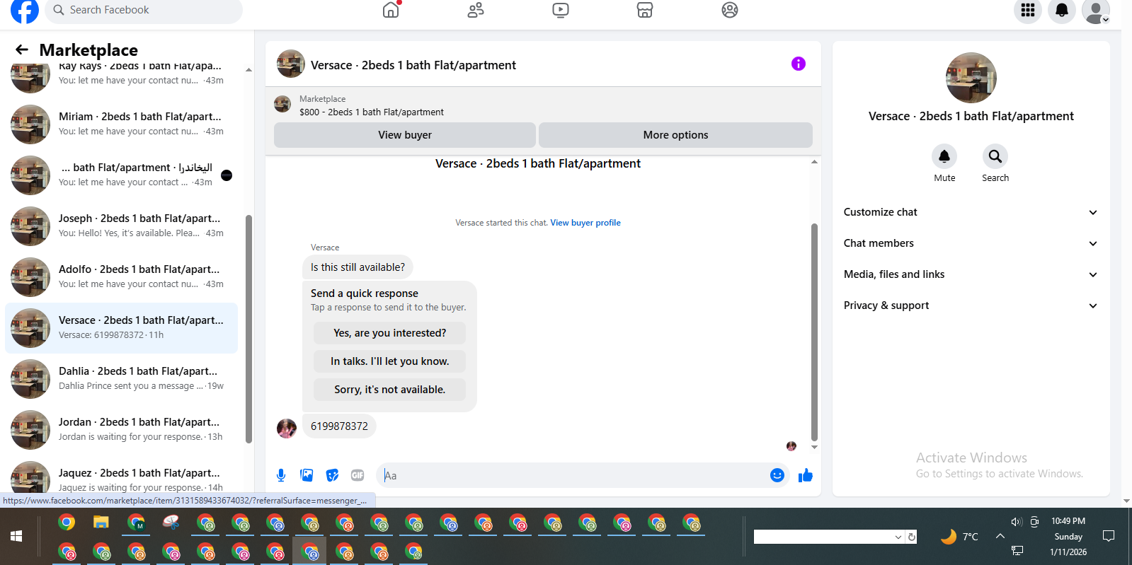
Task: Go back using the Marketplace back arrow
Action: (x=22, y=49)
